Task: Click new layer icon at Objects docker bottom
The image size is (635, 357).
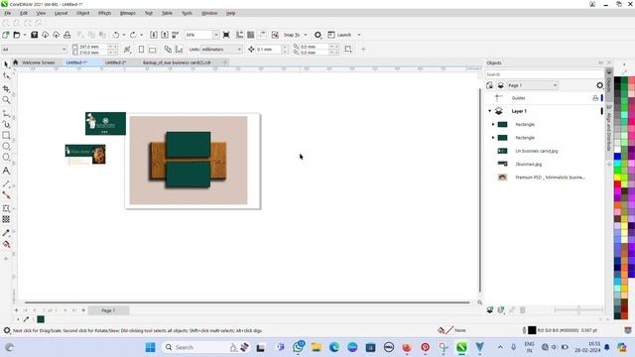Action: pyautogui.click(x=490, y=310)
